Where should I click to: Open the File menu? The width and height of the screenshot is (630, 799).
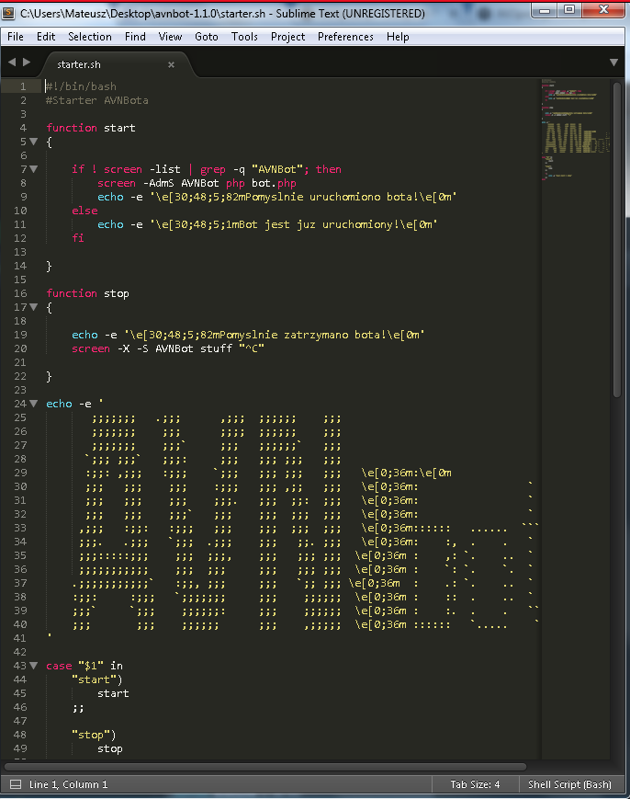click(x=16, y=37)
